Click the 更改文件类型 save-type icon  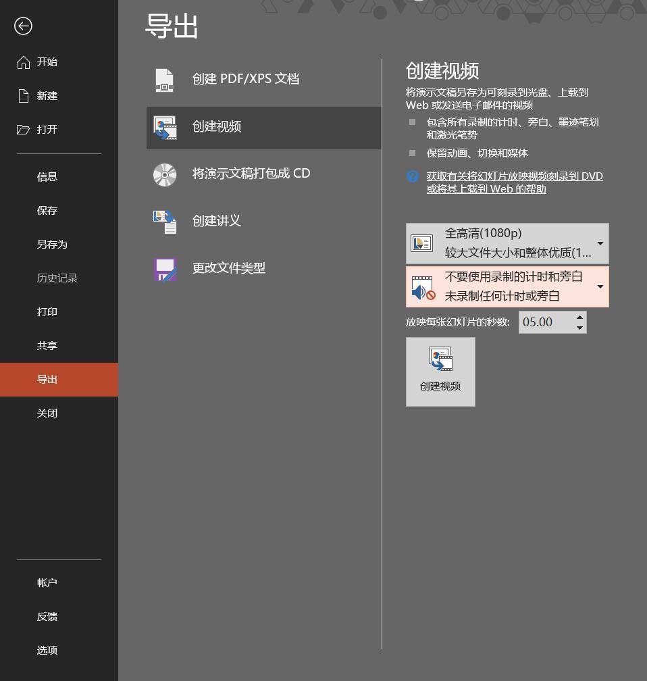tap(164, 268)
